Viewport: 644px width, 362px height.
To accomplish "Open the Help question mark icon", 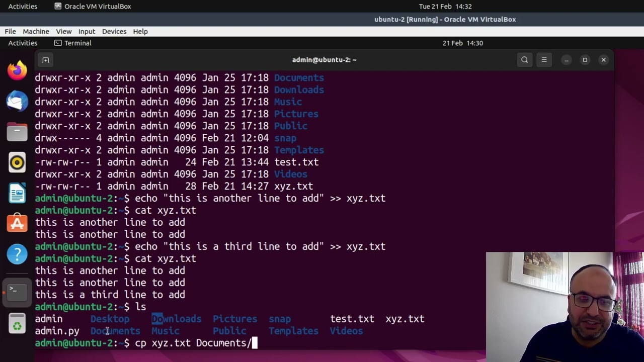I will tap(17, 254).
